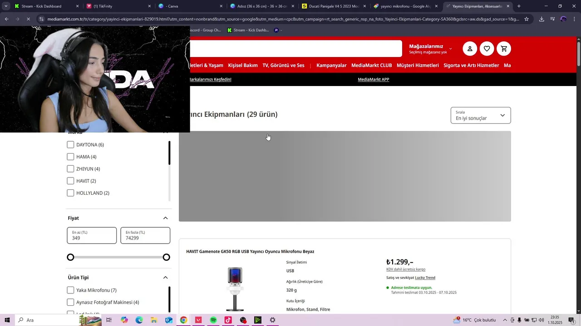
Task: Check the HAVIT brand filter
Action: click(70, 181)
